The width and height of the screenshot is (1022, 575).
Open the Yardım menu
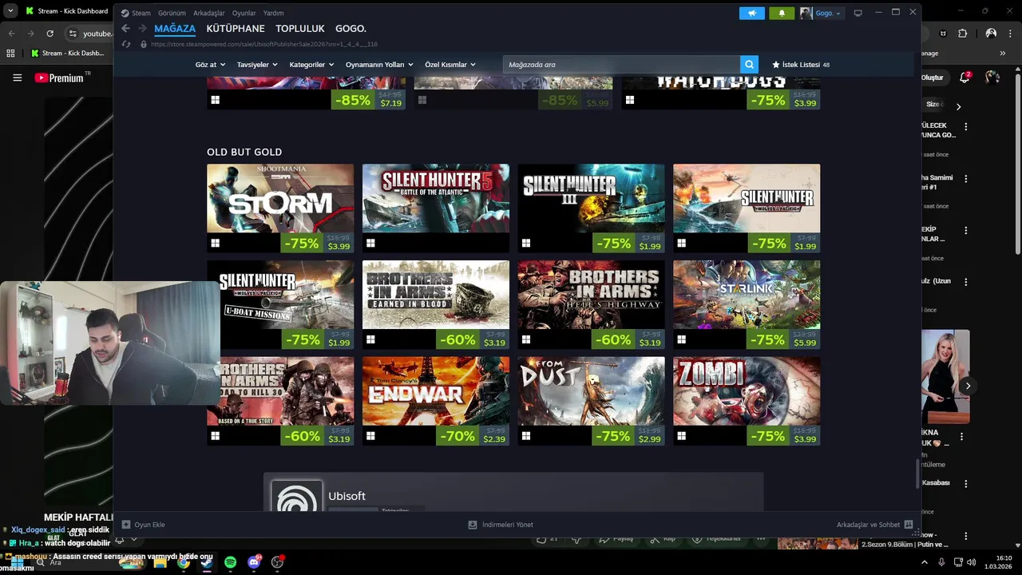click(x=274, y=13)
